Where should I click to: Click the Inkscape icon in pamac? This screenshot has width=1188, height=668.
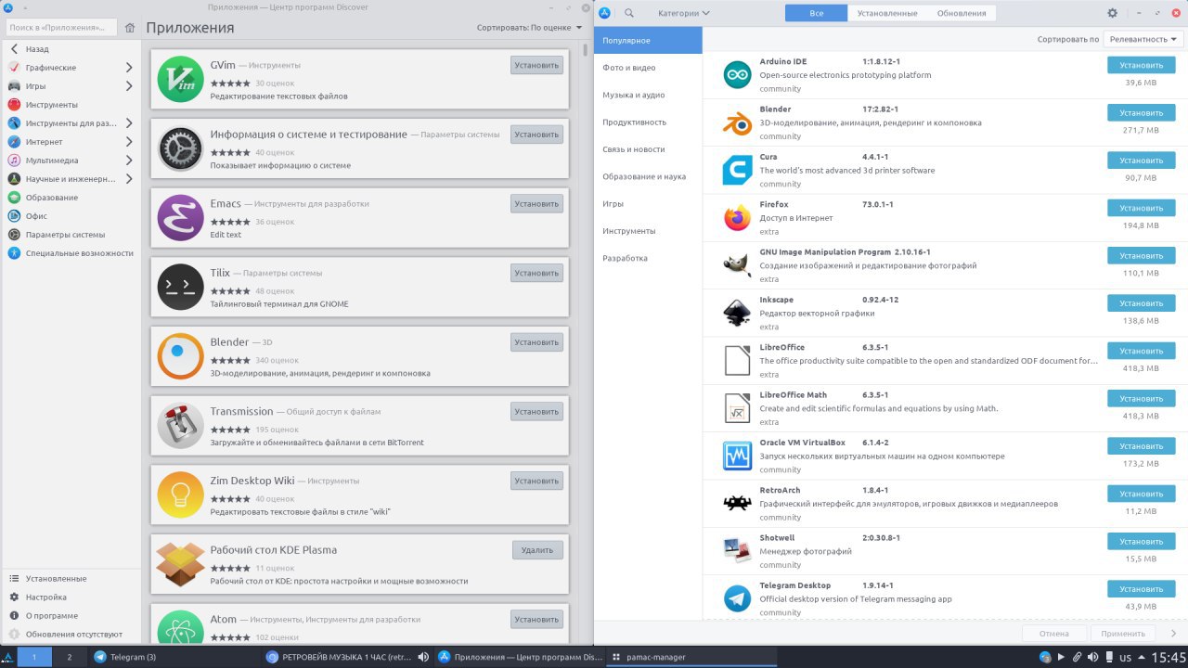(x=737, y=314)
